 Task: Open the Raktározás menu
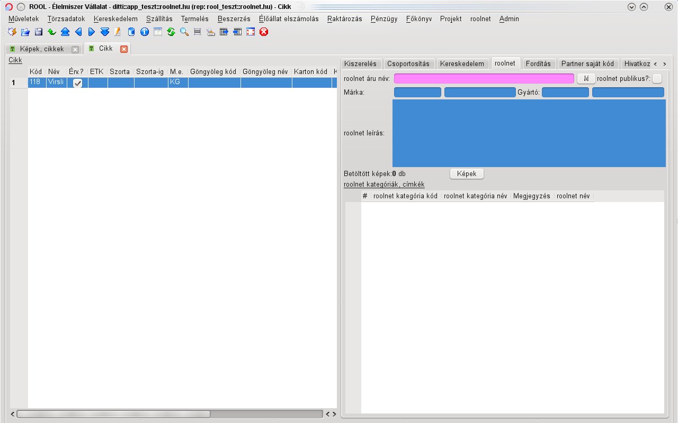(344, 19)
